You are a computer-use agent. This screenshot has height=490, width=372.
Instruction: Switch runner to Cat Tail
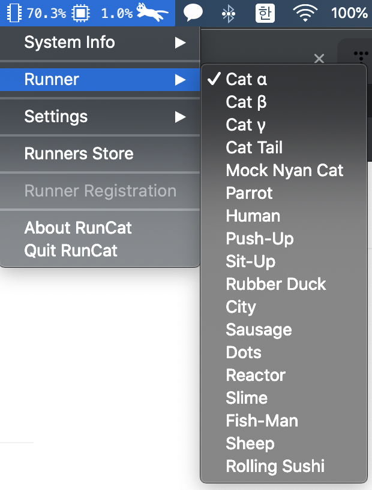(284, 147)
